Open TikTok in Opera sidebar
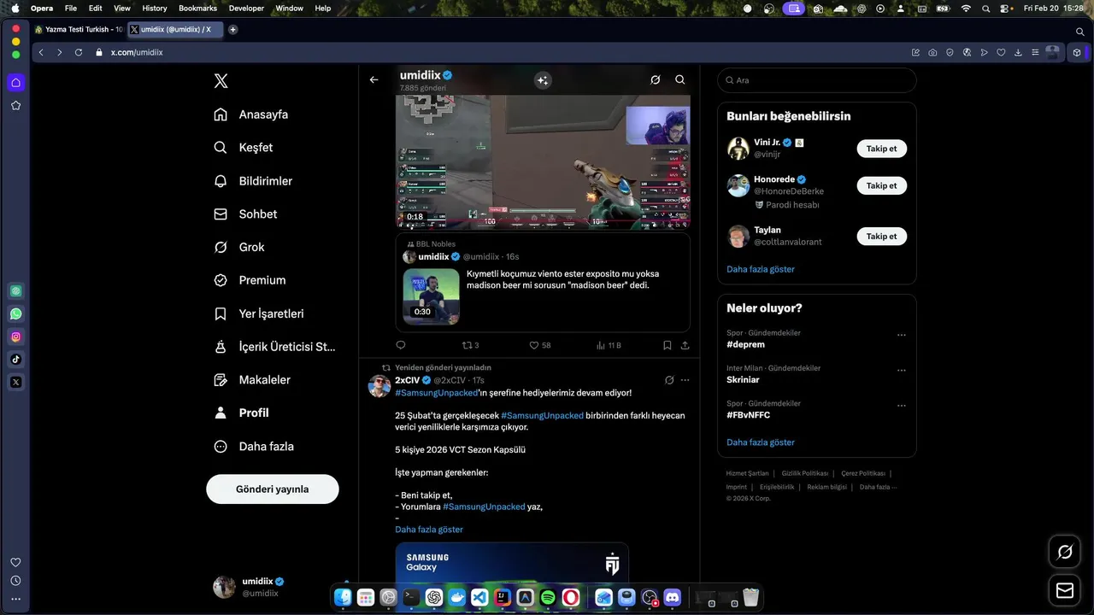This screenshot has width=1094, height=615. point(15,360)
